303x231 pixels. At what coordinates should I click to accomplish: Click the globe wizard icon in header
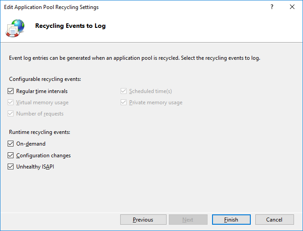tap(15, 28)
